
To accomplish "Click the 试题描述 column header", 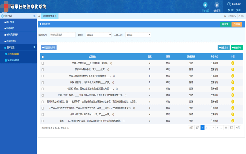I will (x=93, y=57).
